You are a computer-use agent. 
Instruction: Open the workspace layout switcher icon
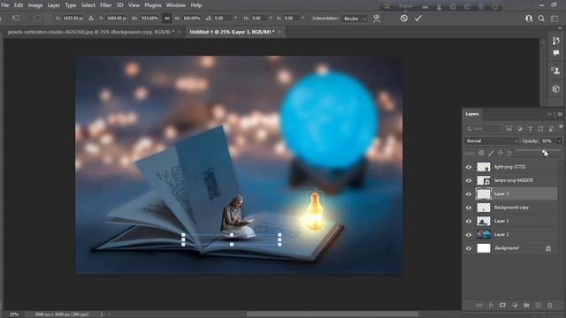555,19
